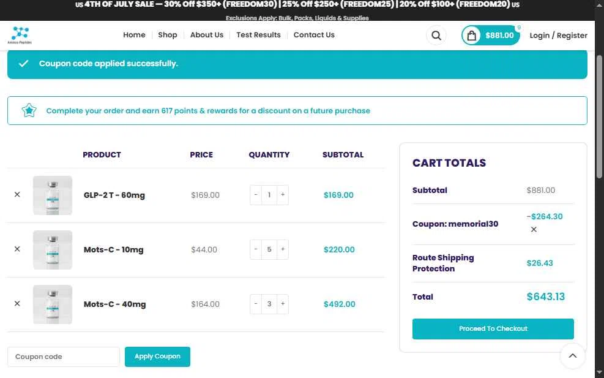Click the page vertical scrollbar

pos(599,116)
